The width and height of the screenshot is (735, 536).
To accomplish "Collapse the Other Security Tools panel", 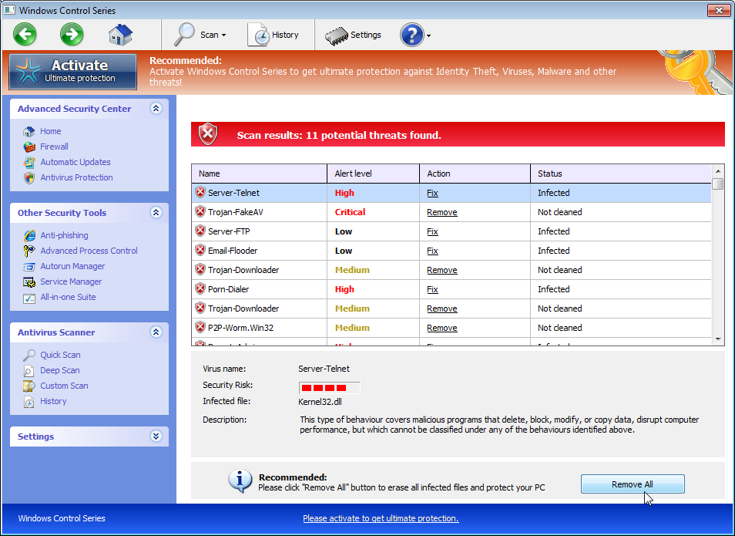I will tap(156, 213).
